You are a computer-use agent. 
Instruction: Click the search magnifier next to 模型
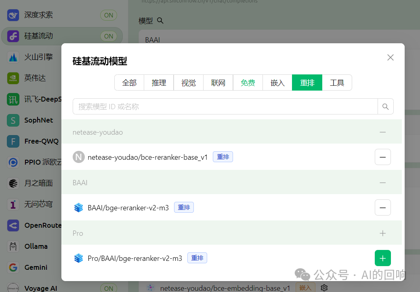160,20
